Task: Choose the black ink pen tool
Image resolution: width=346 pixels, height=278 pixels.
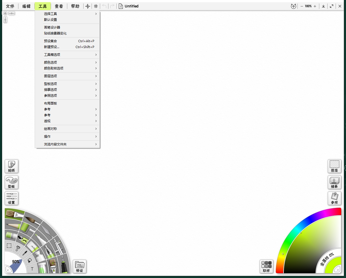Action: (64, 265)
